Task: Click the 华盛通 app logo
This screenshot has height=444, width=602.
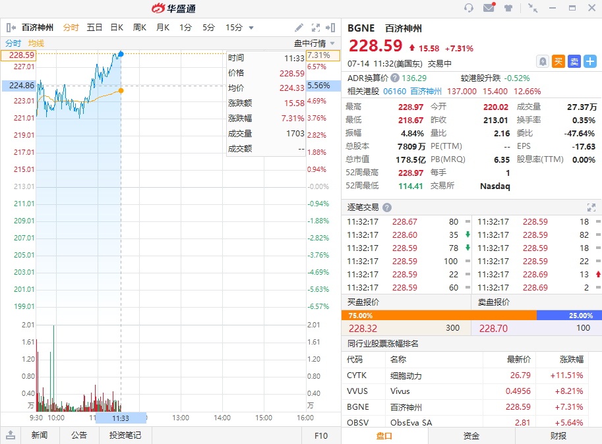Action: [173, 8]
